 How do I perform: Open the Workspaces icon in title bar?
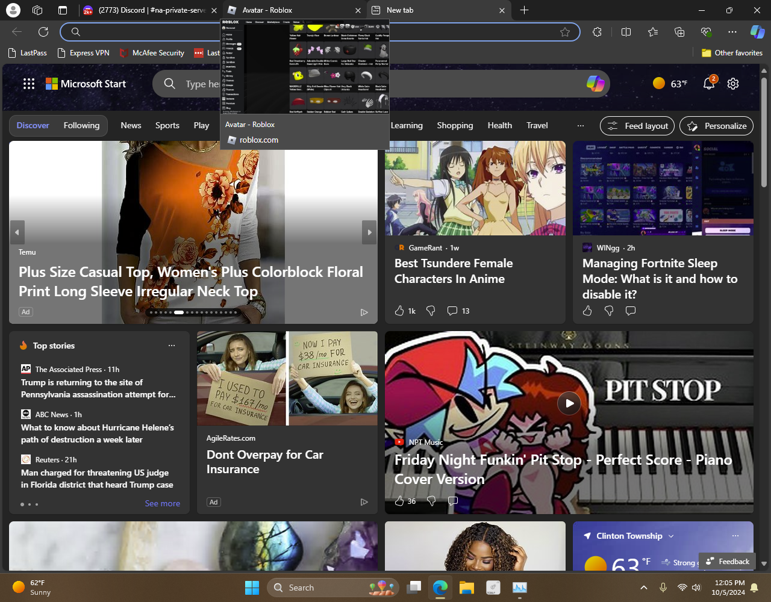(37, 10)
